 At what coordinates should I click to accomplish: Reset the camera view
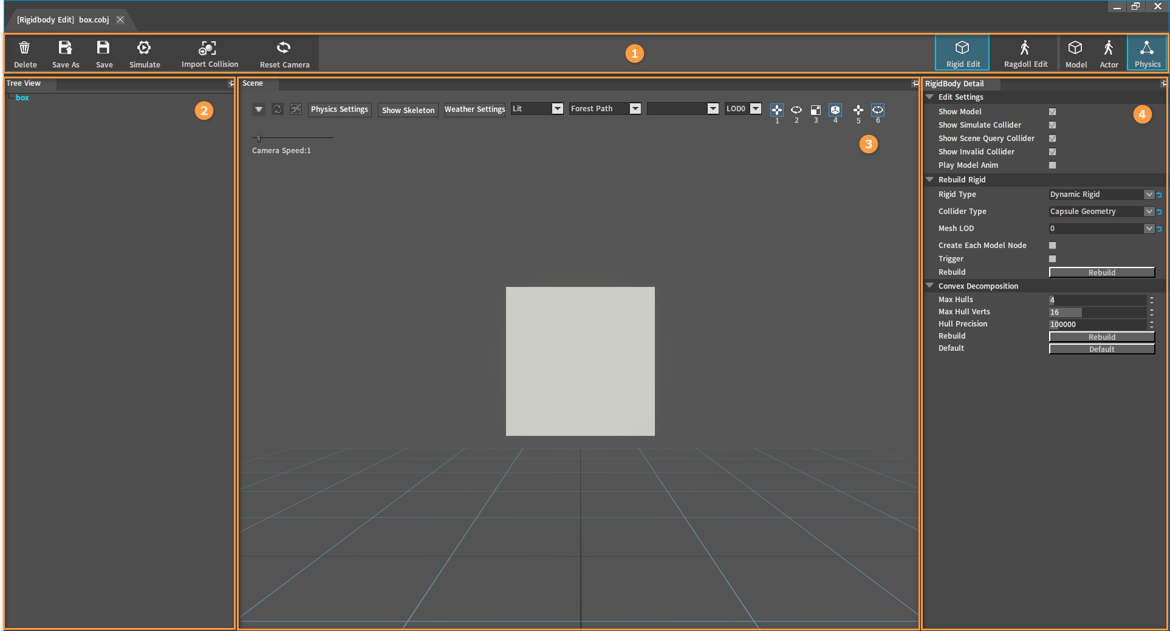pyautogui.click(x=284, y=48)
